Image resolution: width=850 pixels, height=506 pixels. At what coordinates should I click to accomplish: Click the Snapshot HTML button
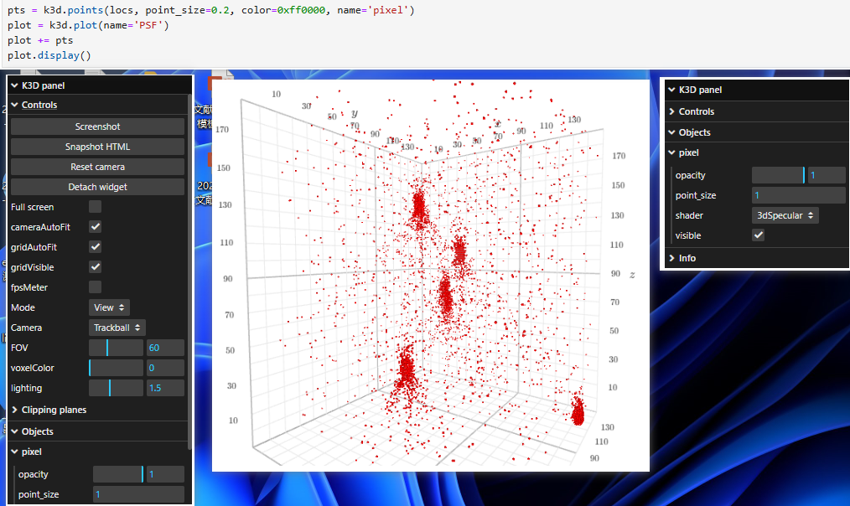coord(97,147)
